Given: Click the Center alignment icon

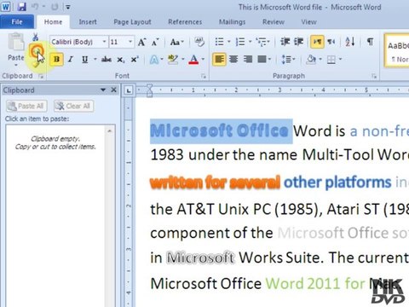Looking at the screenshot, I should coord(233,59).
